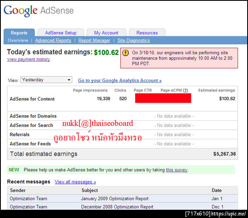This screenshot has height=218, width=248.
Task: Click the $5,267.36 total earnings value
Action: click(x=224, y=154)
